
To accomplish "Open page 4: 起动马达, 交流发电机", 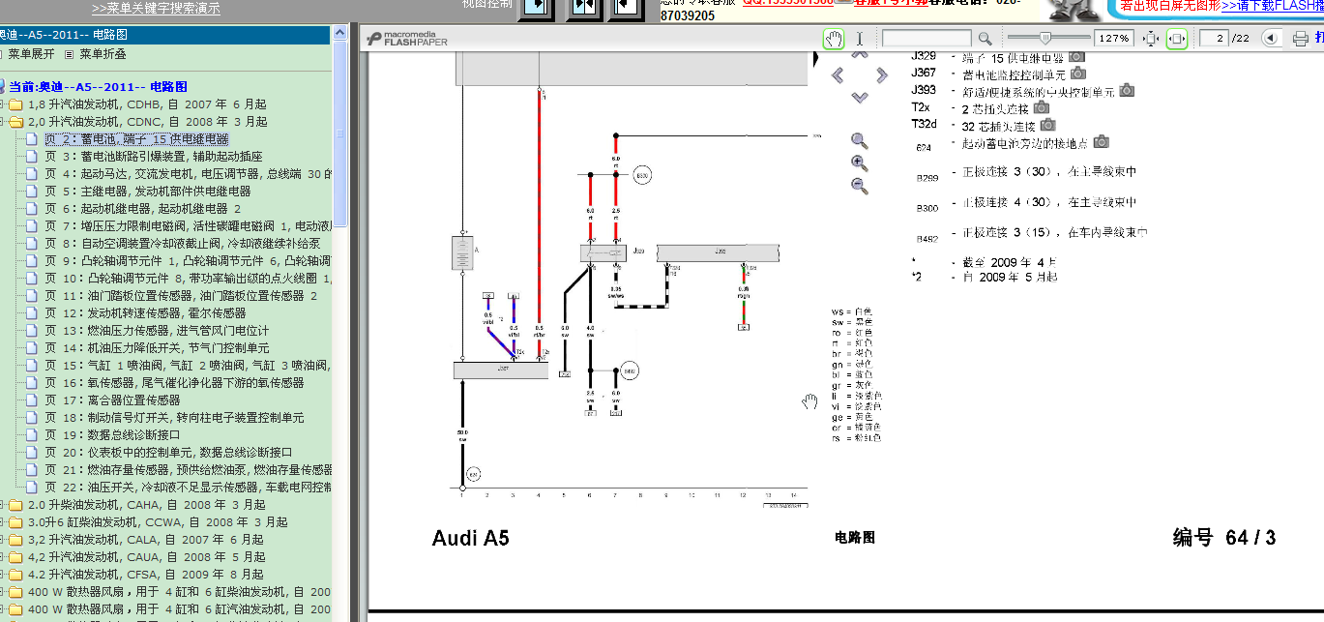I will click(x=189, y=174).
